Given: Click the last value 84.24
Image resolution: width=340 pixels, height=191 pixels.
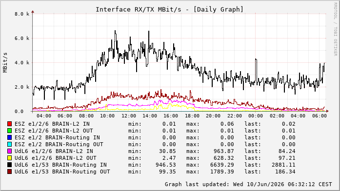Looking at the screenshot, I should point(287,151).
